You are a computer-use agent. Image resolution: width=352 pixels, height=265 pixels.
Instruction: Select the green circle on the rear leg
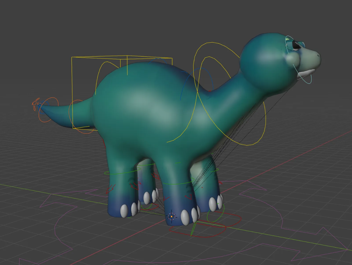click(118, 172)
